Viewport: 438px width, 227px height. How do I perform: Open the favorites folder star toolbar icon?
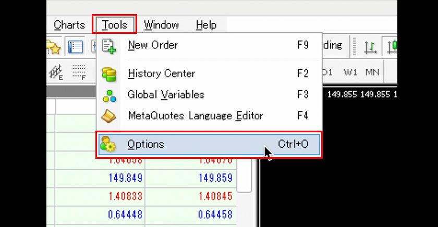pyautogui.click(x=54, y=46)
